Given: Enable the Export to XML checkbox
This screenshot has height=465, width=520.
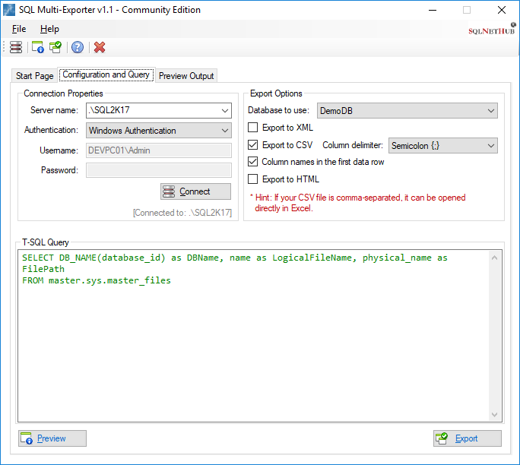Looking at the screenshot, I should pos(252,128).
